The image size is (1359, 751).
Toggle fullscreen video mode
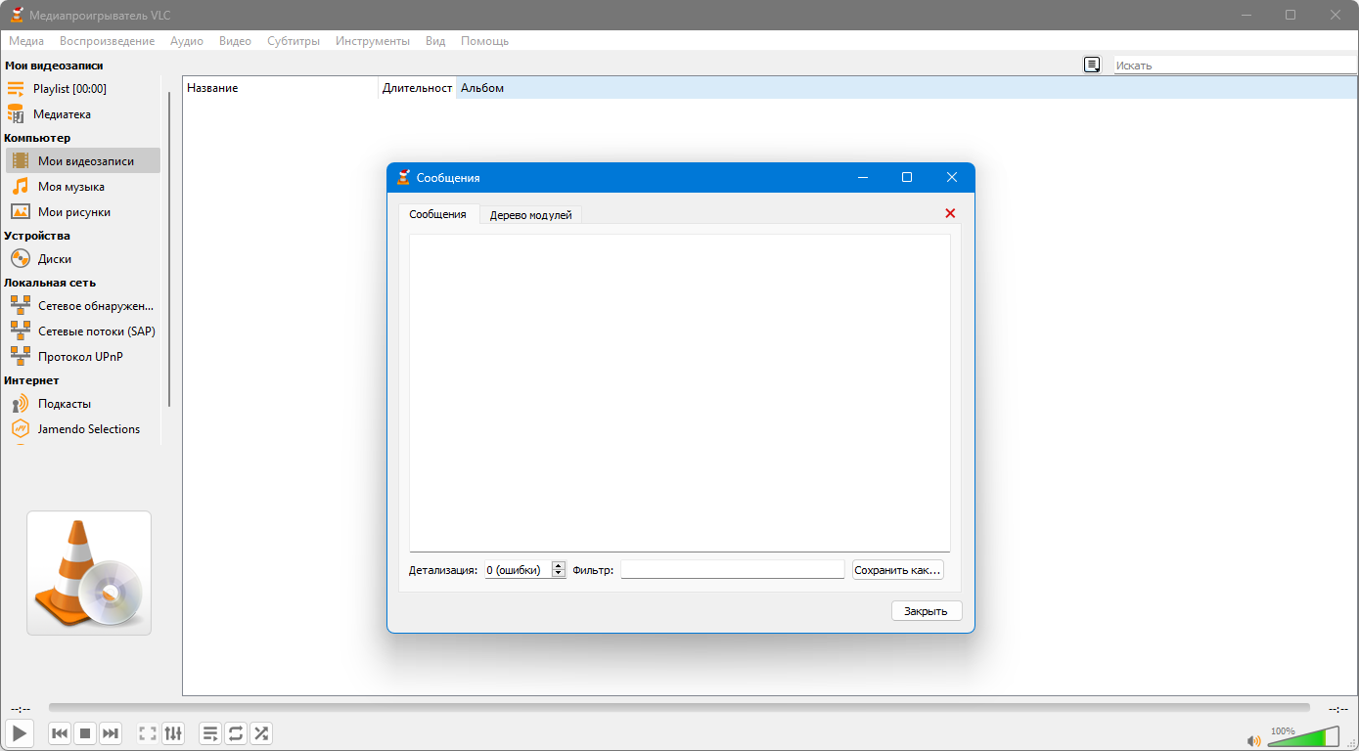tap(148, 733)
